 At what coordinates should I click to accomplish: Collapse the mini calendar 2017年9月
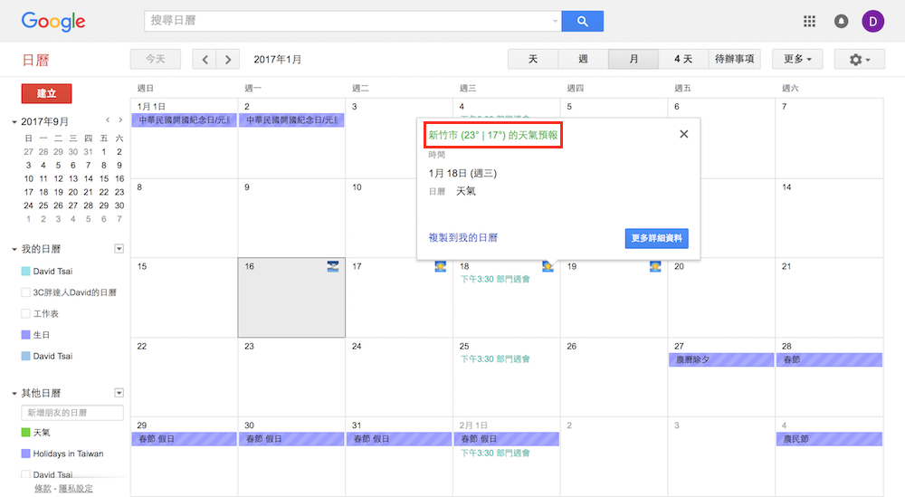click(x=14, y=122)
